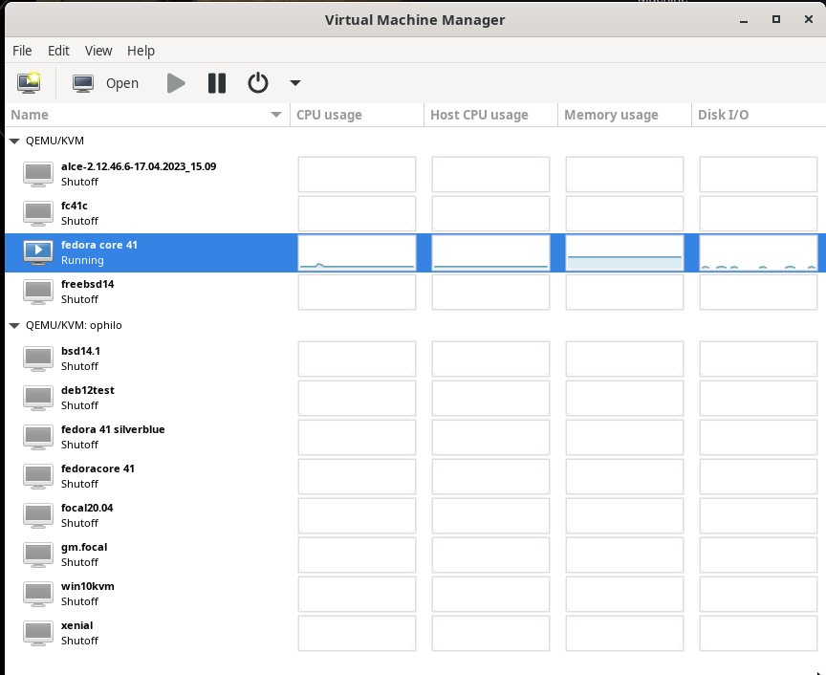Screen dimensions: 826x675
Task: Click the fc41c VM monitor icon
Action: (38, 213)
